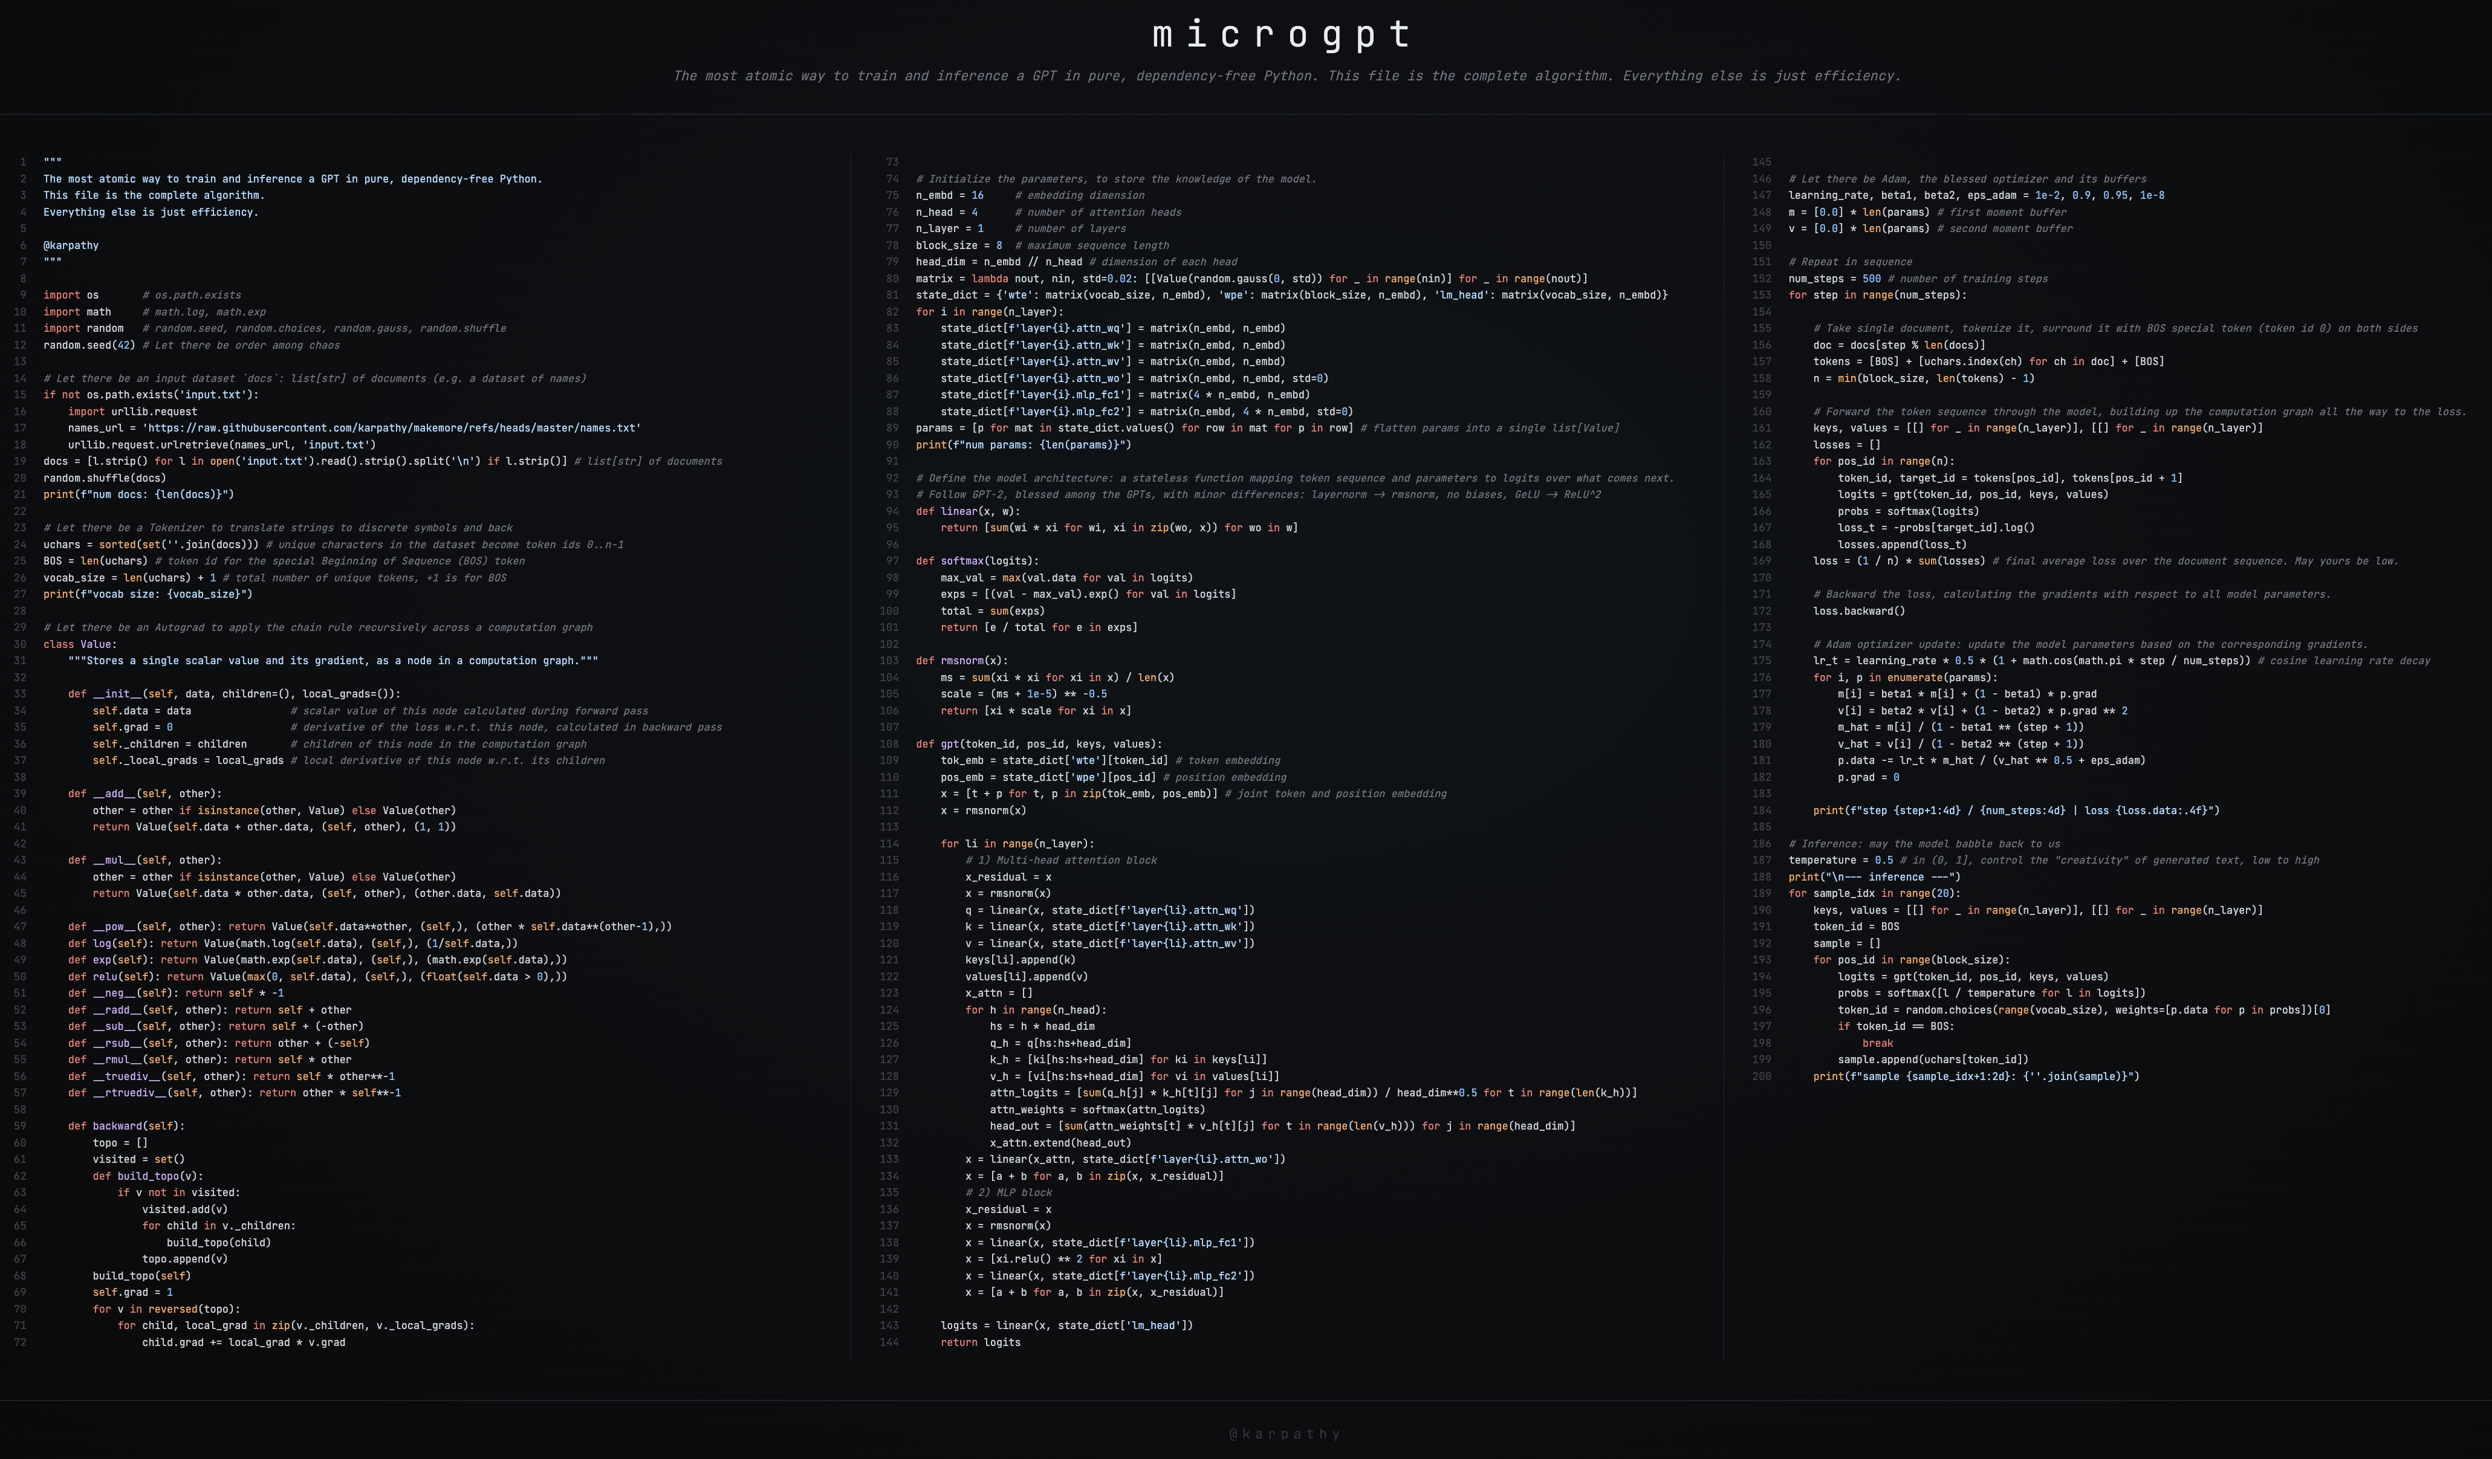Click line number 73 in the middle column

pyautogui.click(x=892, y=161)
